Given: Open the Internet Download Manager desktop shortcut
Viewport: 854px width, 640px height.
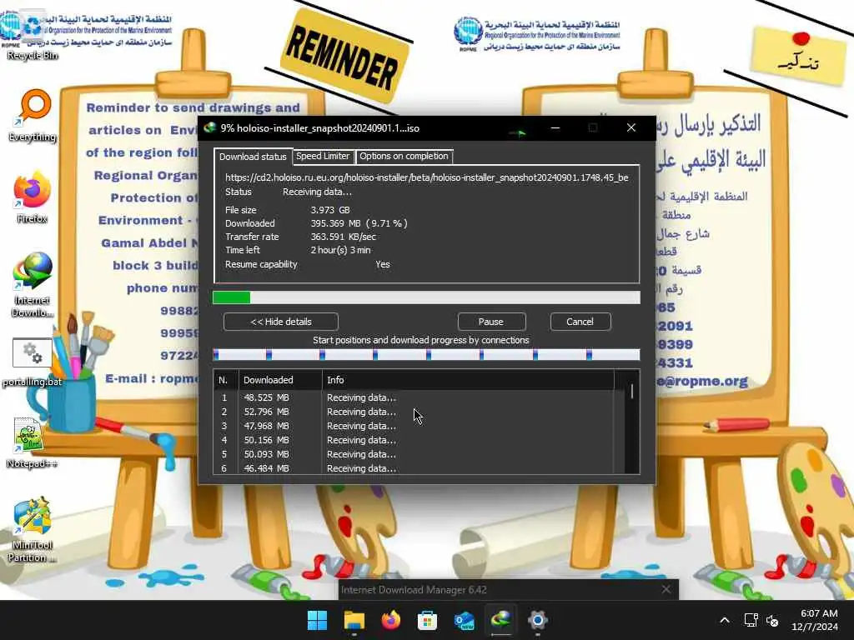Looking at the screenshot, I should [33, 284].
